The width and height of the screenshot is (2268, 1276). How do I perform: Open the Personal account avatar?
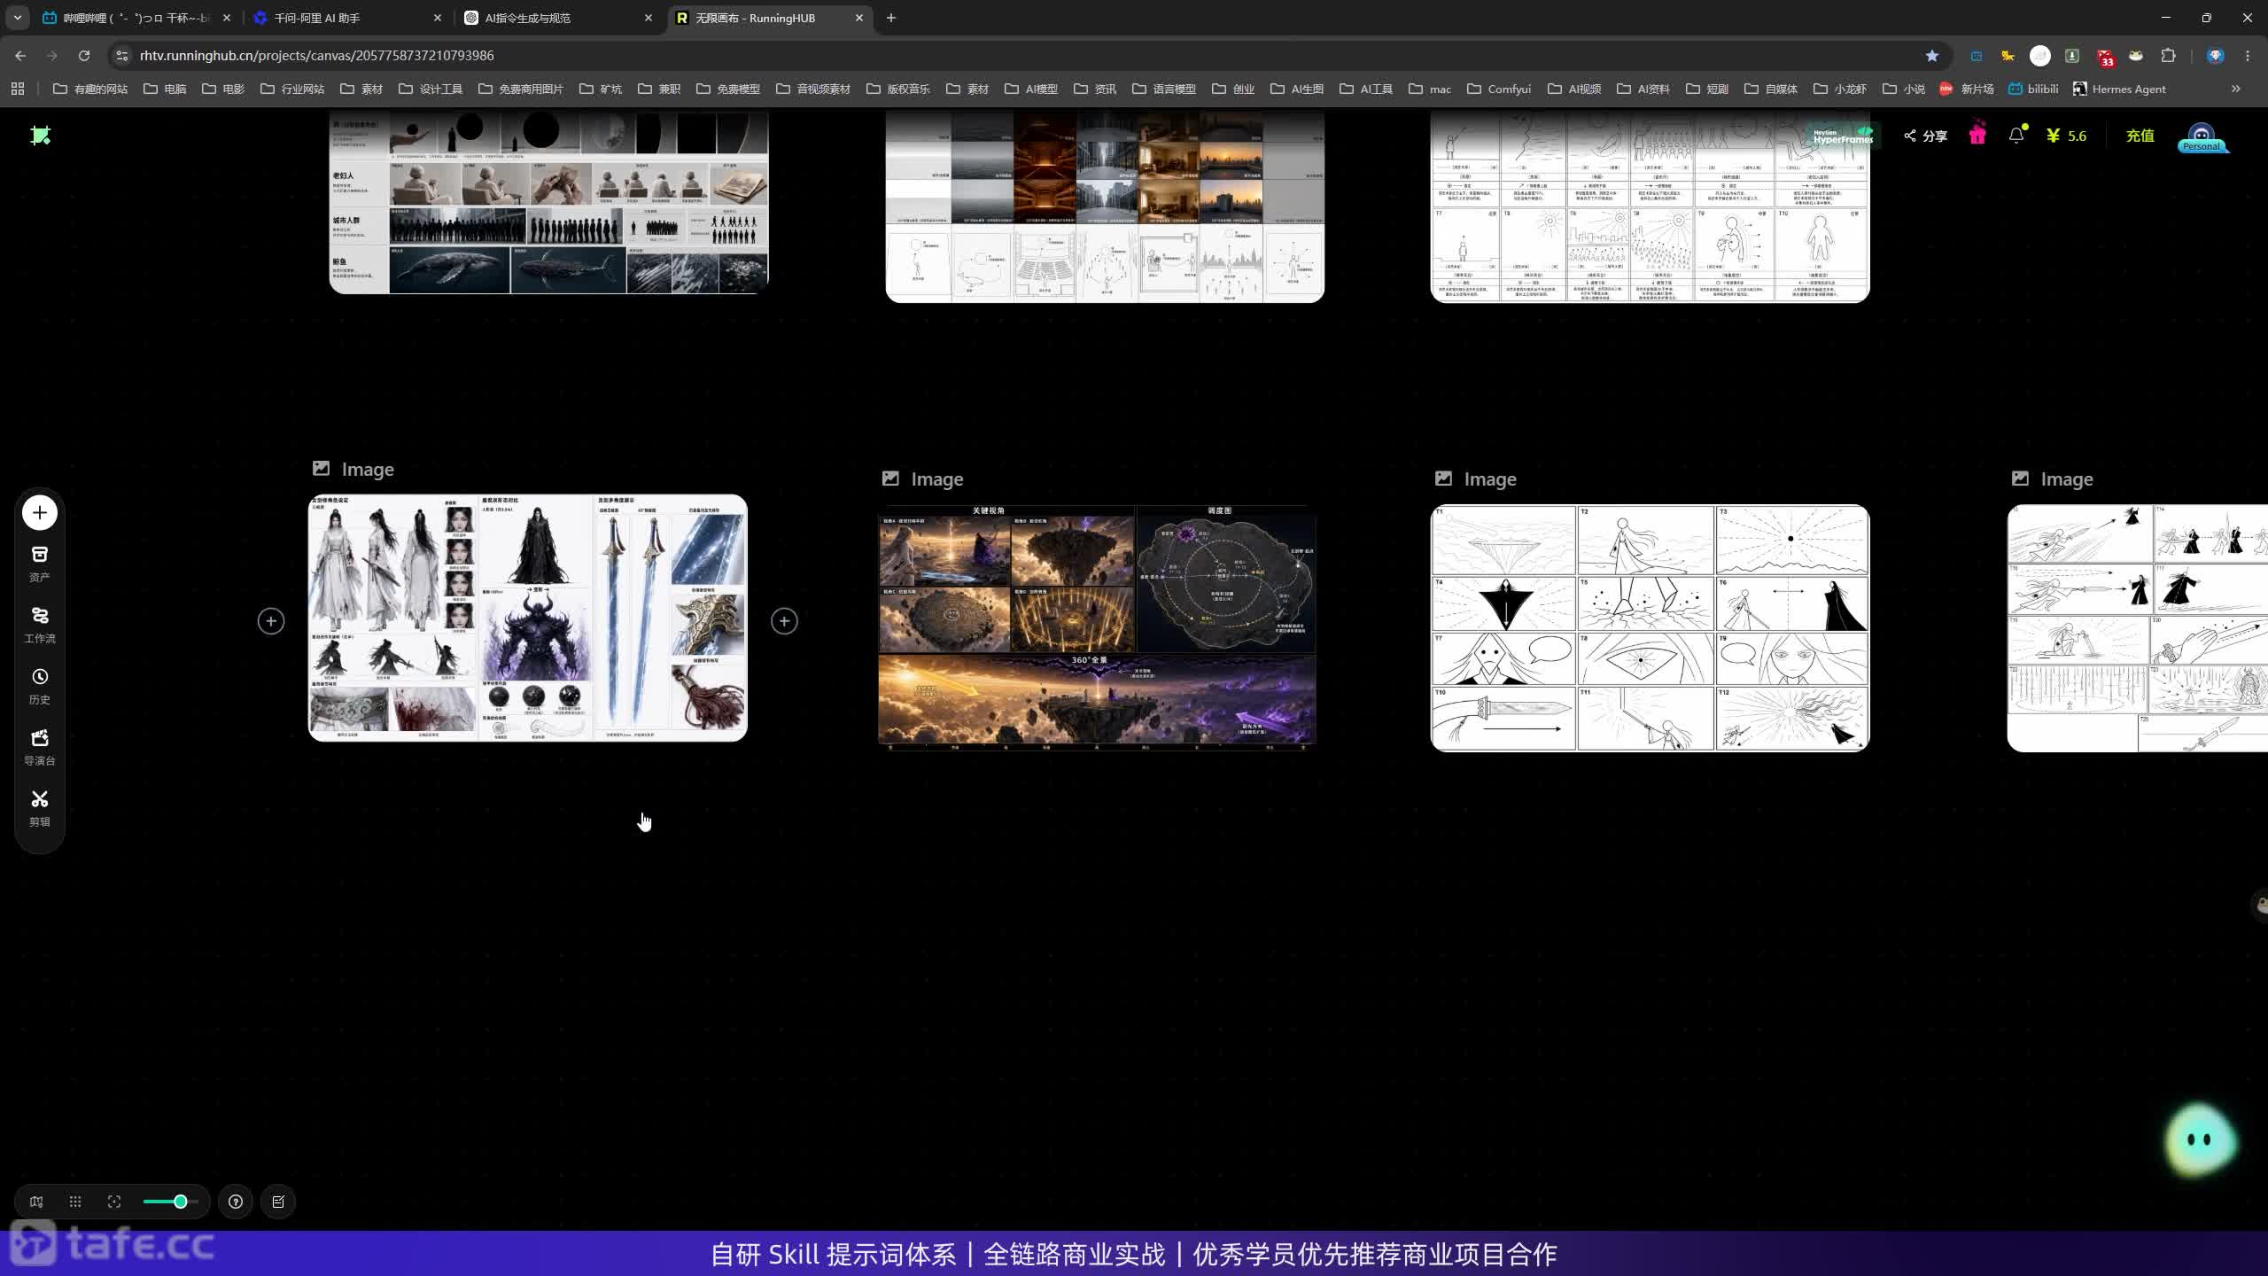[x=2202, y=137]
